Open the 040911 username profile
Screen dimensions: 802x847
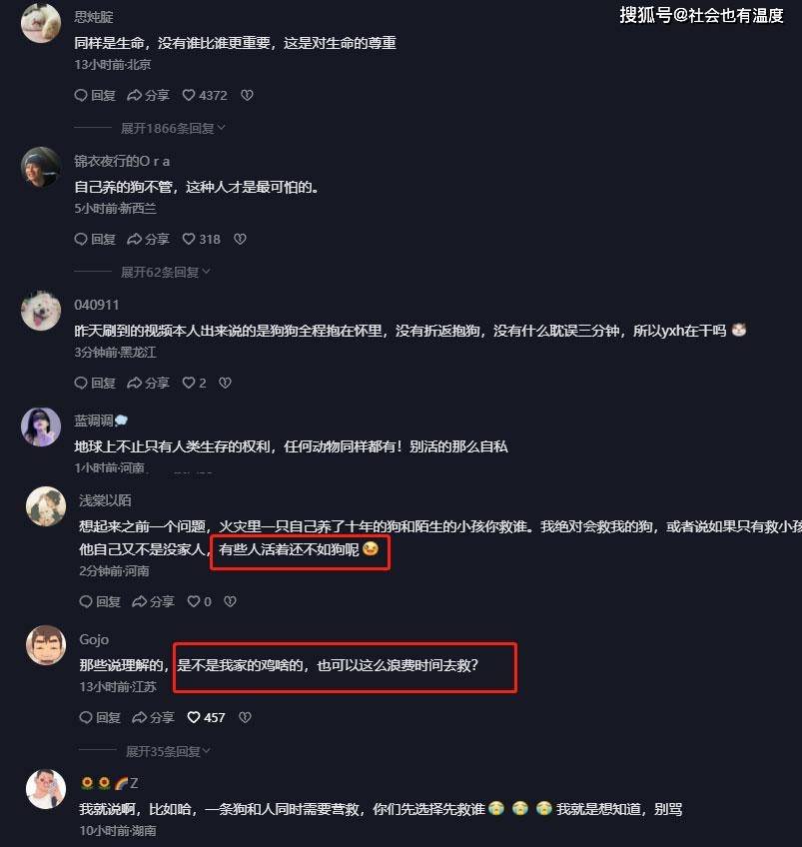point(97,305)
